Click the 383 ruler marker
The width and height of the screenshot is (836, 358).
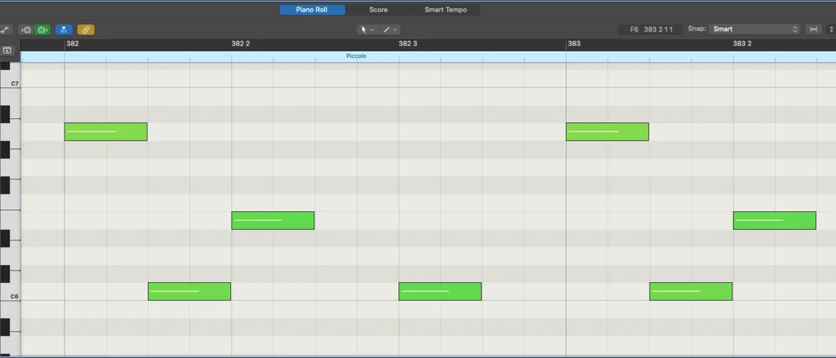click(574, 44)
